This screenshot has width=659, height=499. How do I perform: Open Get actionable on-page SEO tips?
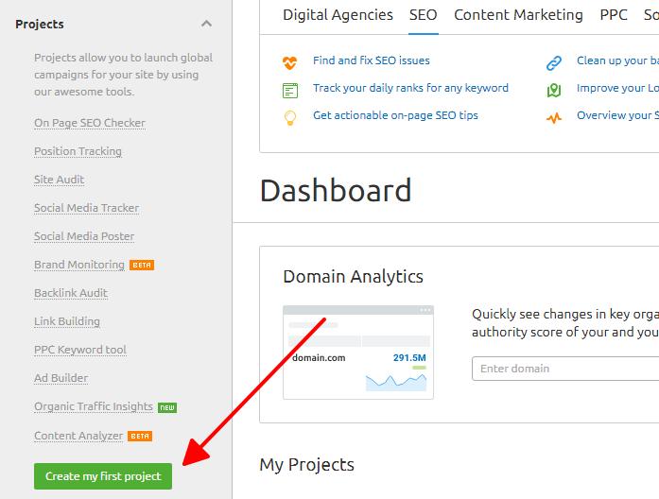(x=395, y=115)
